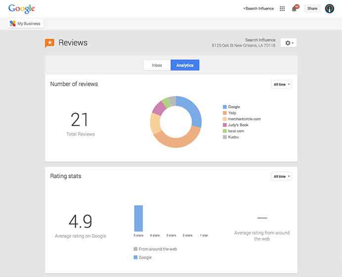Click the Average rating on Google label

click(81, 236)
